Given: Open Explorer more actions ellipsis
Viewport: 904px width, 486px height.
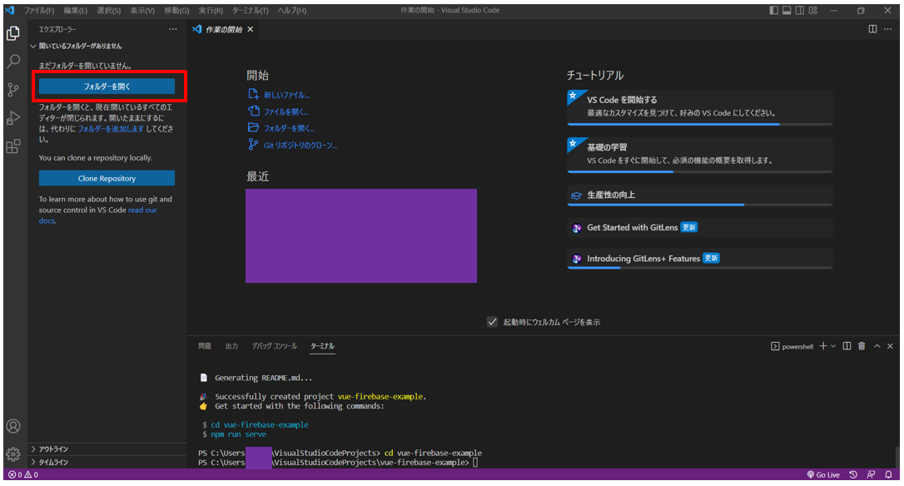Looking at the screenshot, I should (x=172, y=29).
